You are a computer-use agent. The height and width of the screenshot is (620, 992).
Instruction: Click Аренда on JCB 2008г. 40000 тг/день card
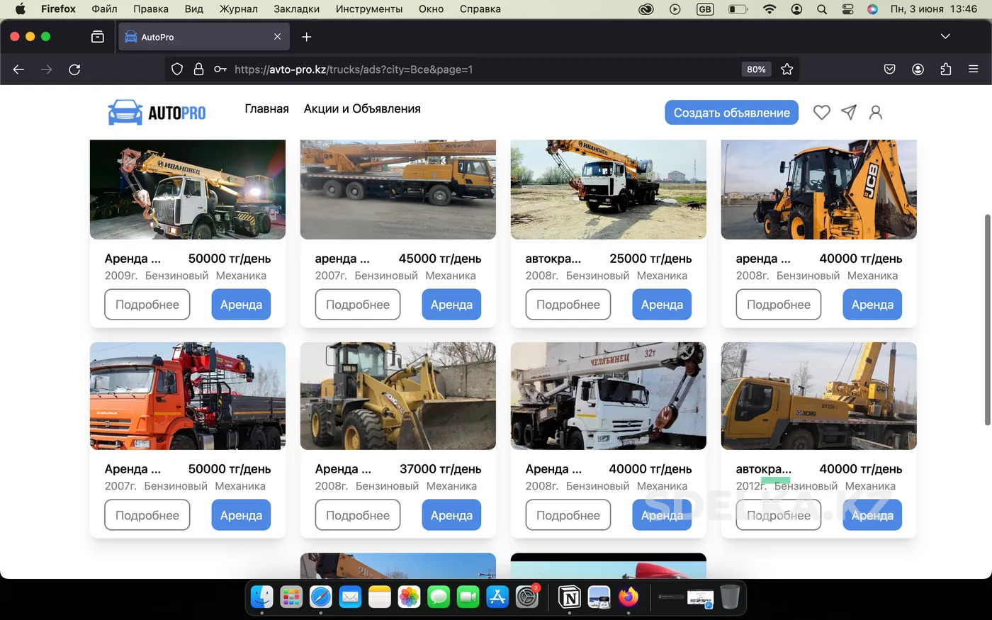click(872, 305)
